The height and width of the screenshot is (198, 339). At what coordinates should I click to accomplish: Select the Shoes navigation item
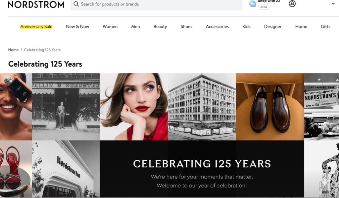click(186, 26)
